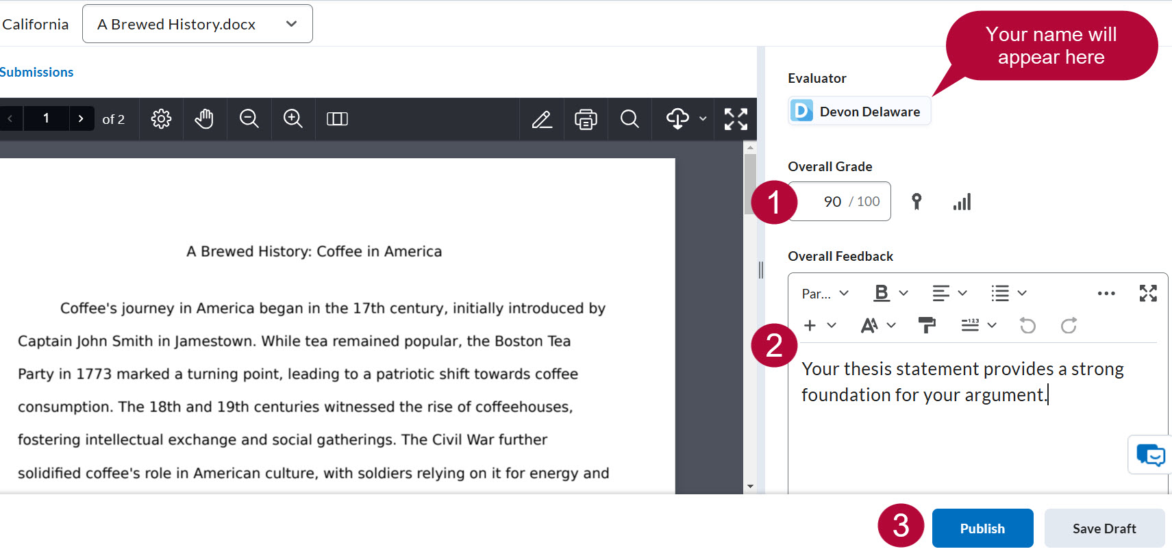Expand the arrow beside the line-numbering icon

[992, 325]
